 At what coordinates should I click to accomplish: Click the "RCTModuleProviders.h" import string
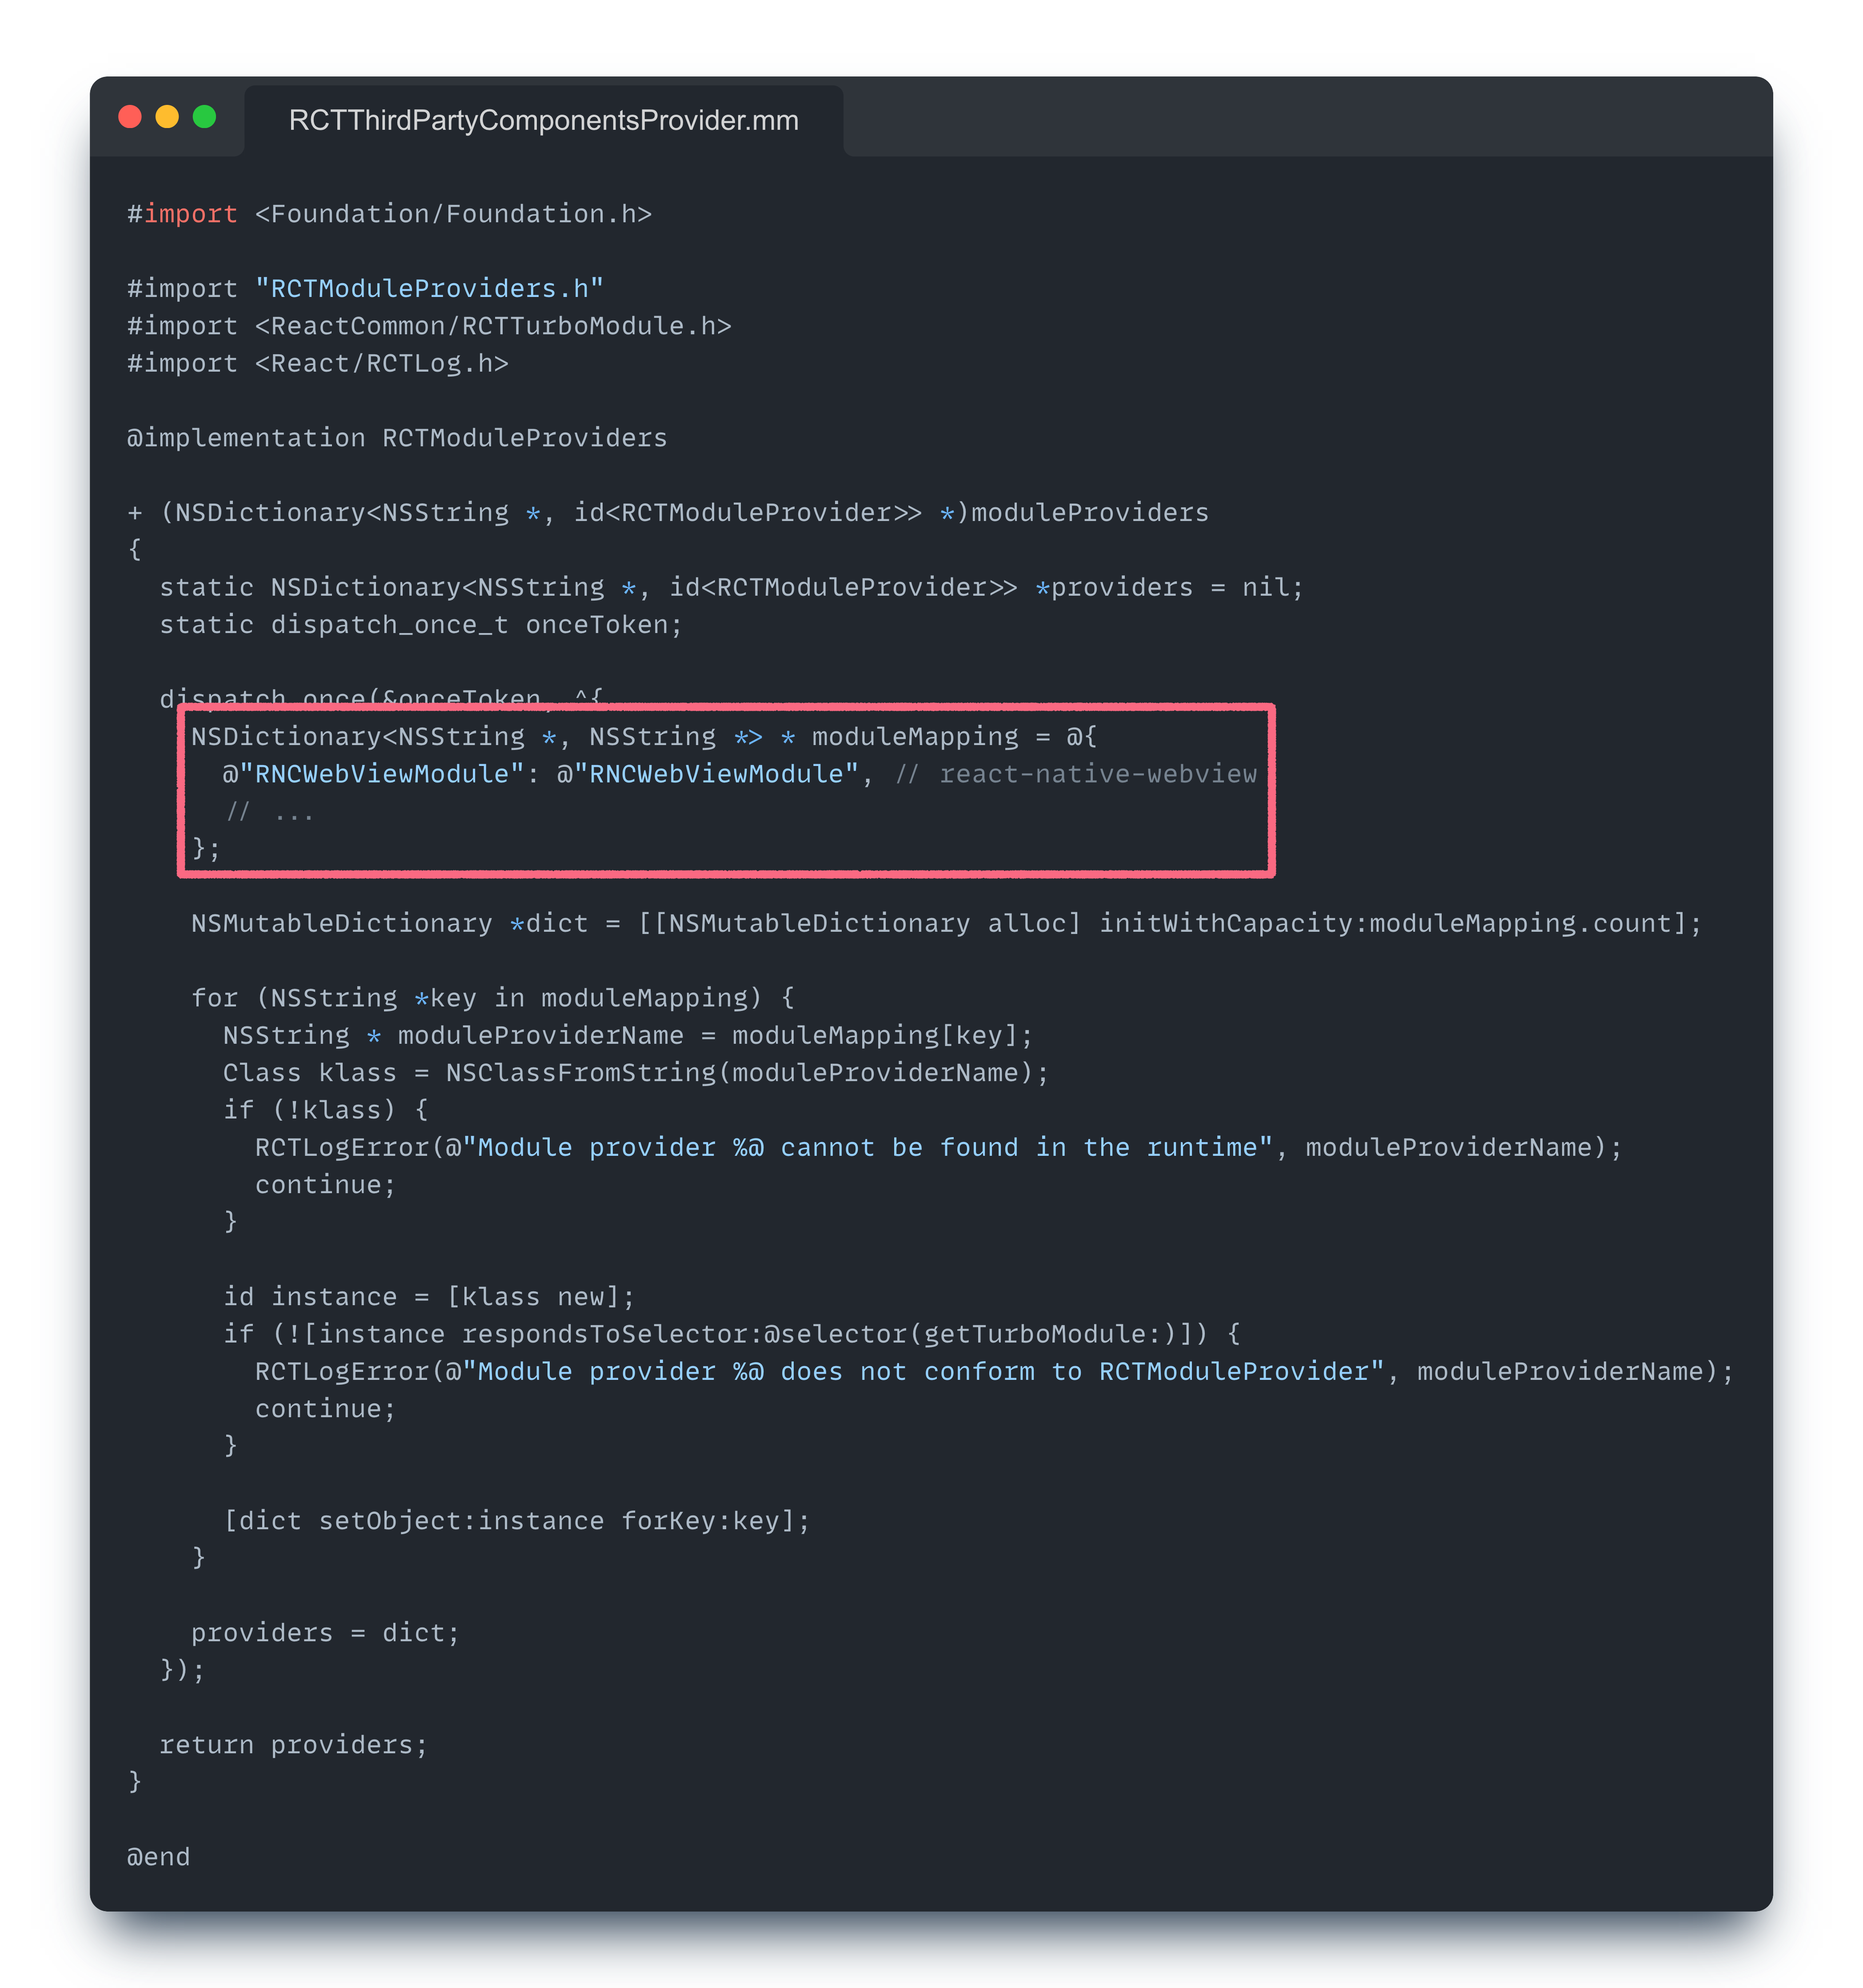tap(429, 289)
